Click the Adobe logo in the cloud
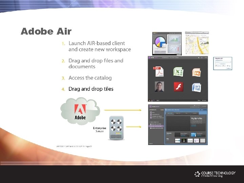The image size is (244, 183). [80, 109]
